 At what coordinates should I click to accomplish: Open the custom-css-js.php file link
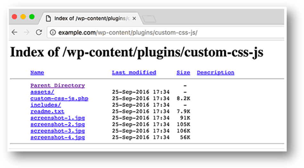pyautogui.click(x=59, y=99)
